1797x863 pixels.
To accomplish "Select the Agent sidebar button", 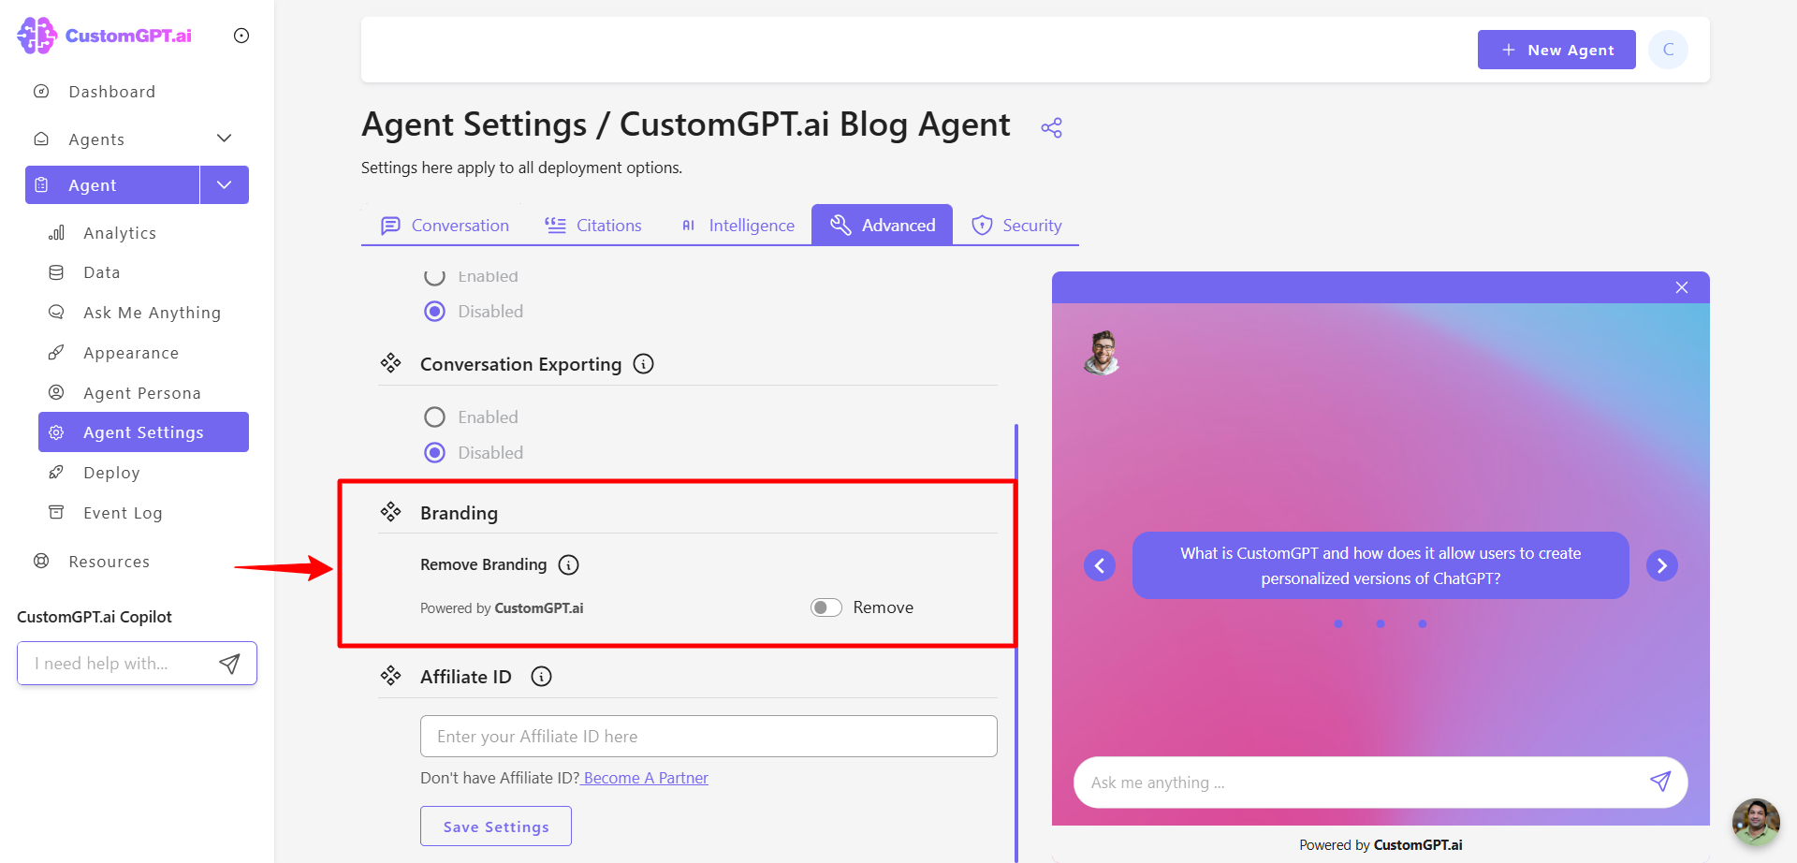I will [x=112, y=185].
